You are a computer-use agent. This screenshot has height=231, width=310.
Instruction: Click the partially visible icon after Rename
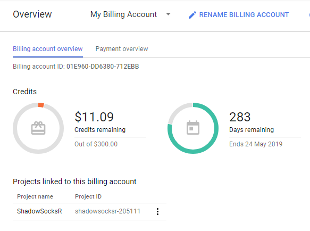tap(309, 15)
